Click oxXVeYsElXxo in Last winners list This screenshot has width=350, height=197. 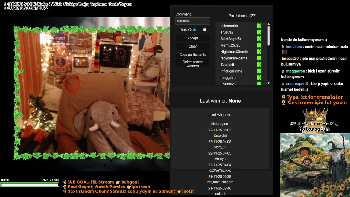click(x=220, y=170)
